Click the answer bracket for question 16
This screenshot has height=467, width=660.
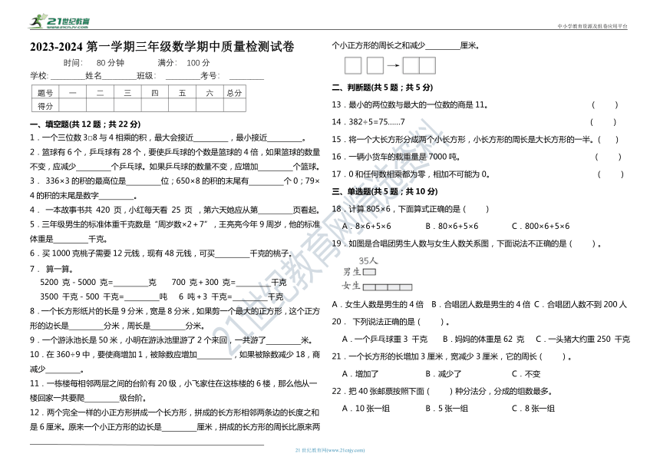pyautogui.click(x=609, y=157)
